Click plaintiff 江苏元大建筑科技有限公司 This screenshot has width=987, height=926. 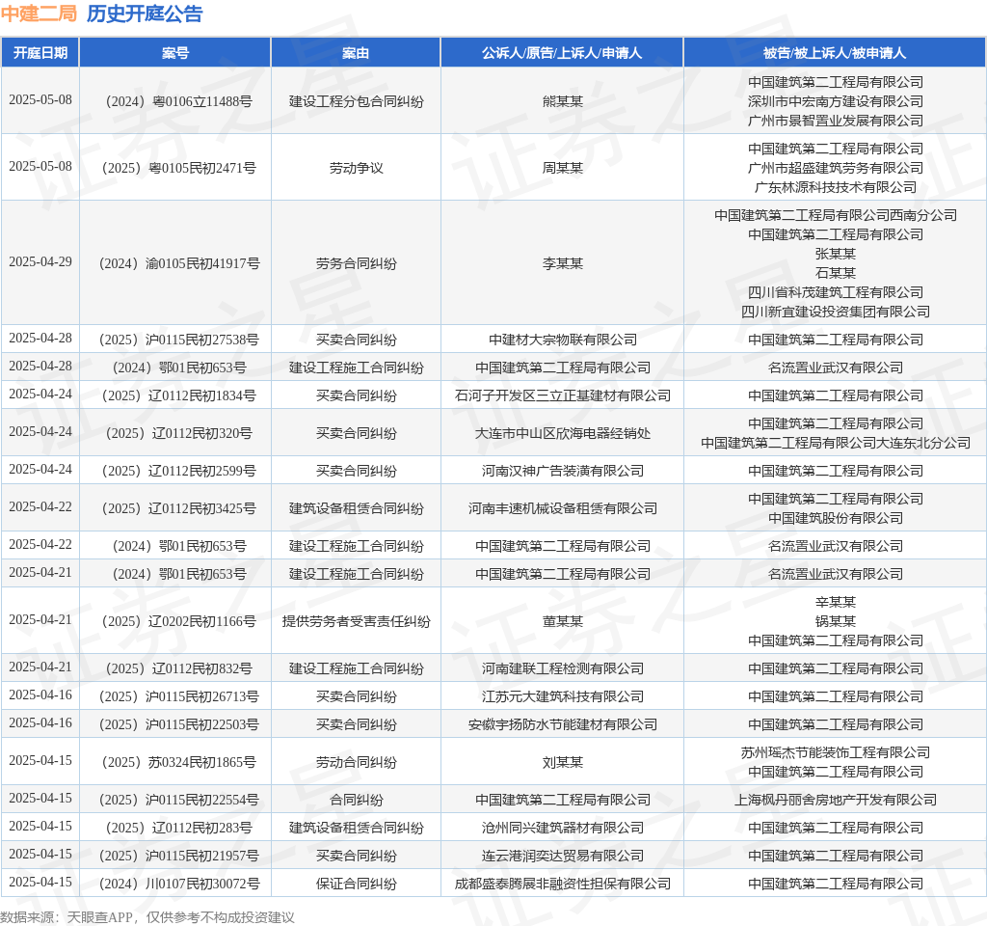click(563, 696)
